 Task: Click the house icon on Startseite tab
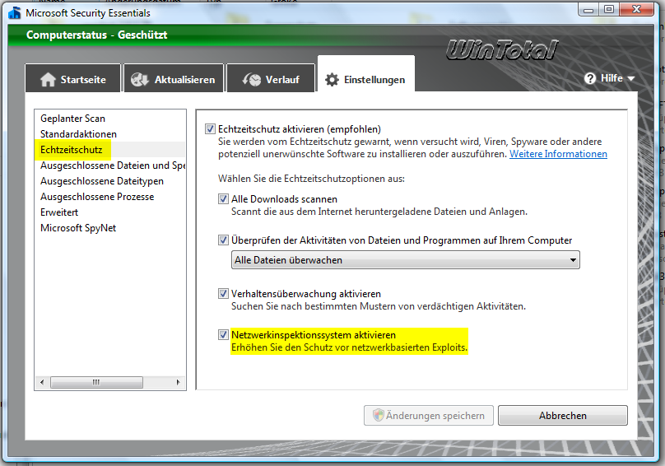tap(48, 79)
